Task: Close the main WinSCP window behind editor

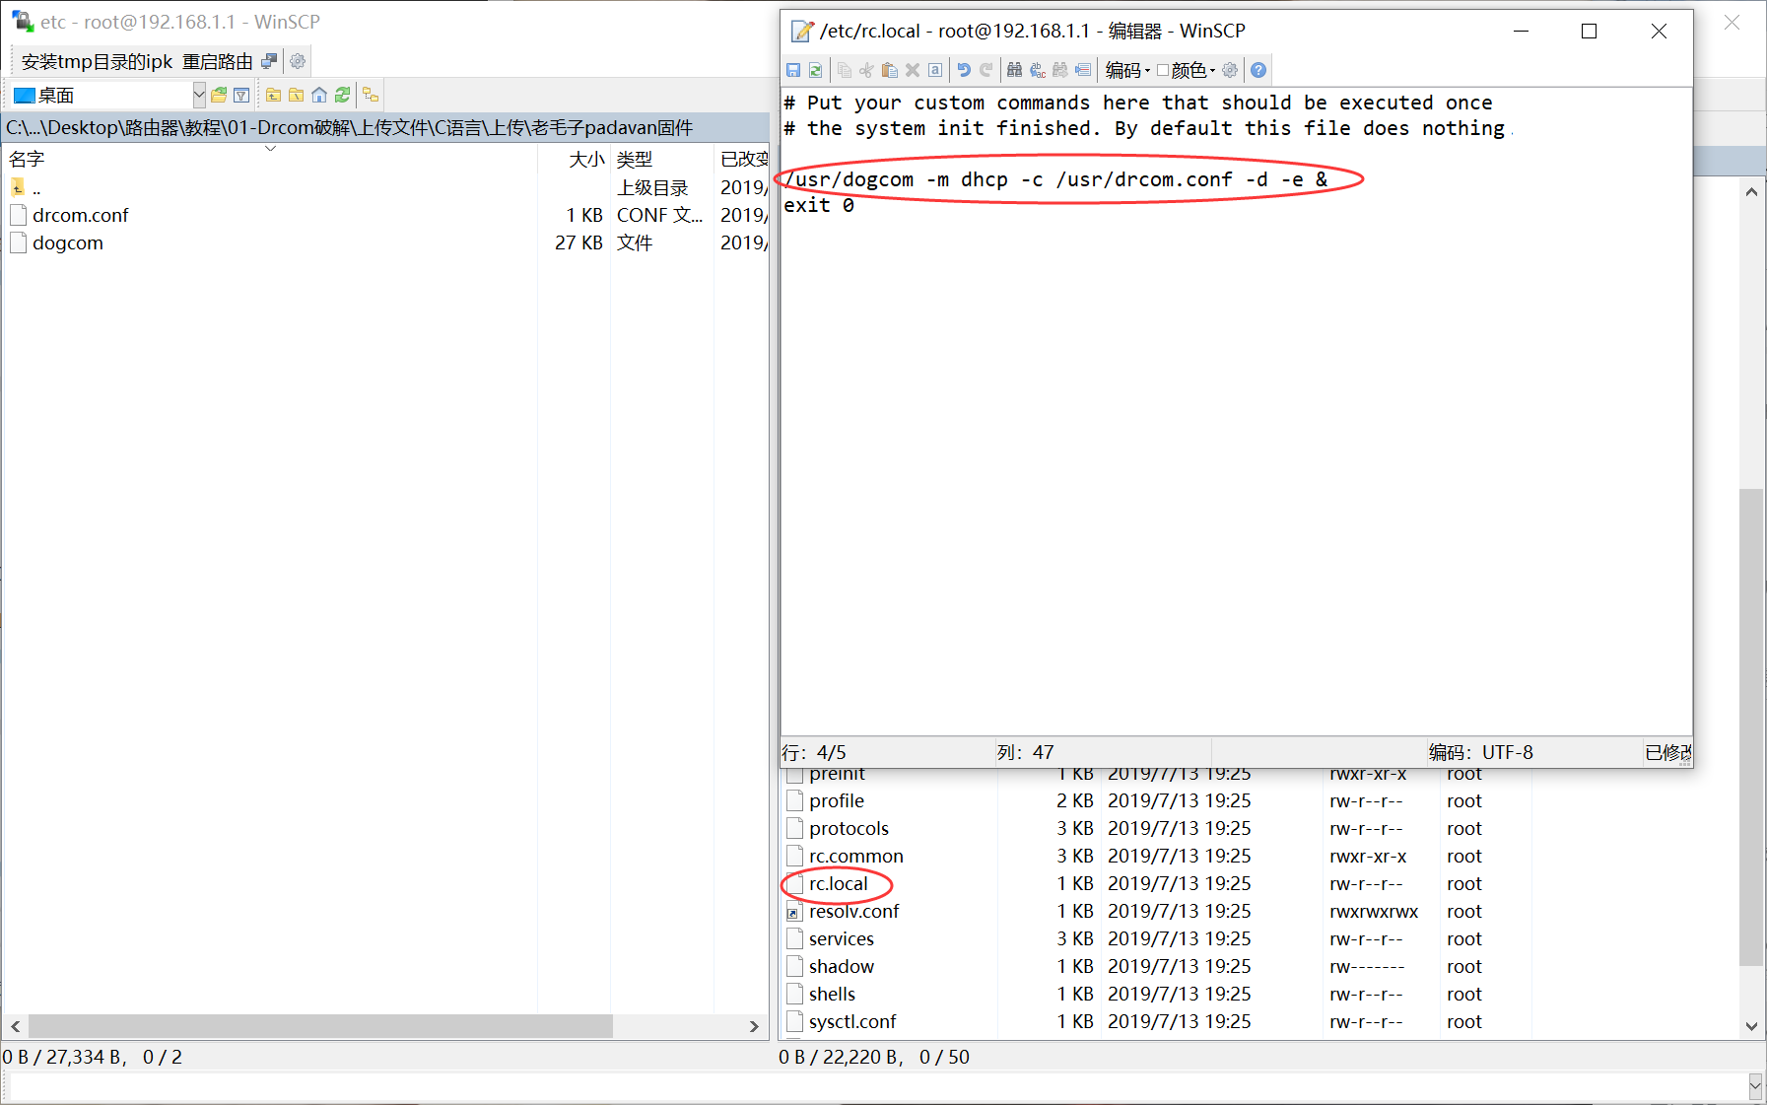Action: pyautogui.click(x=1732, y=22)
